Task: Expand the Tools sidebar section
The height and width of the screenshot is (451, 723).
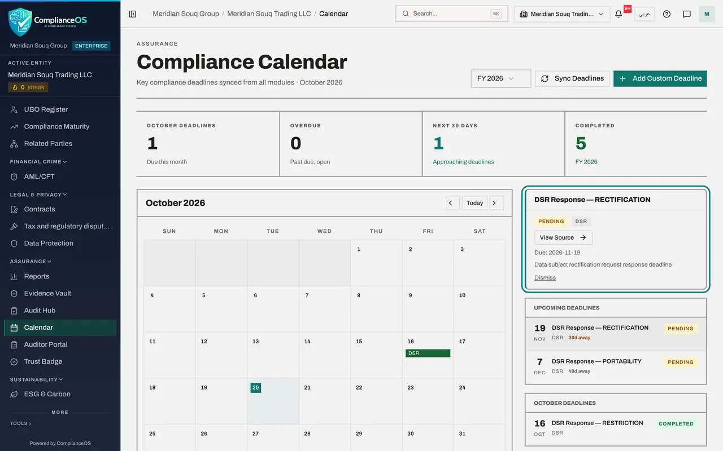Action: point(20,423)
